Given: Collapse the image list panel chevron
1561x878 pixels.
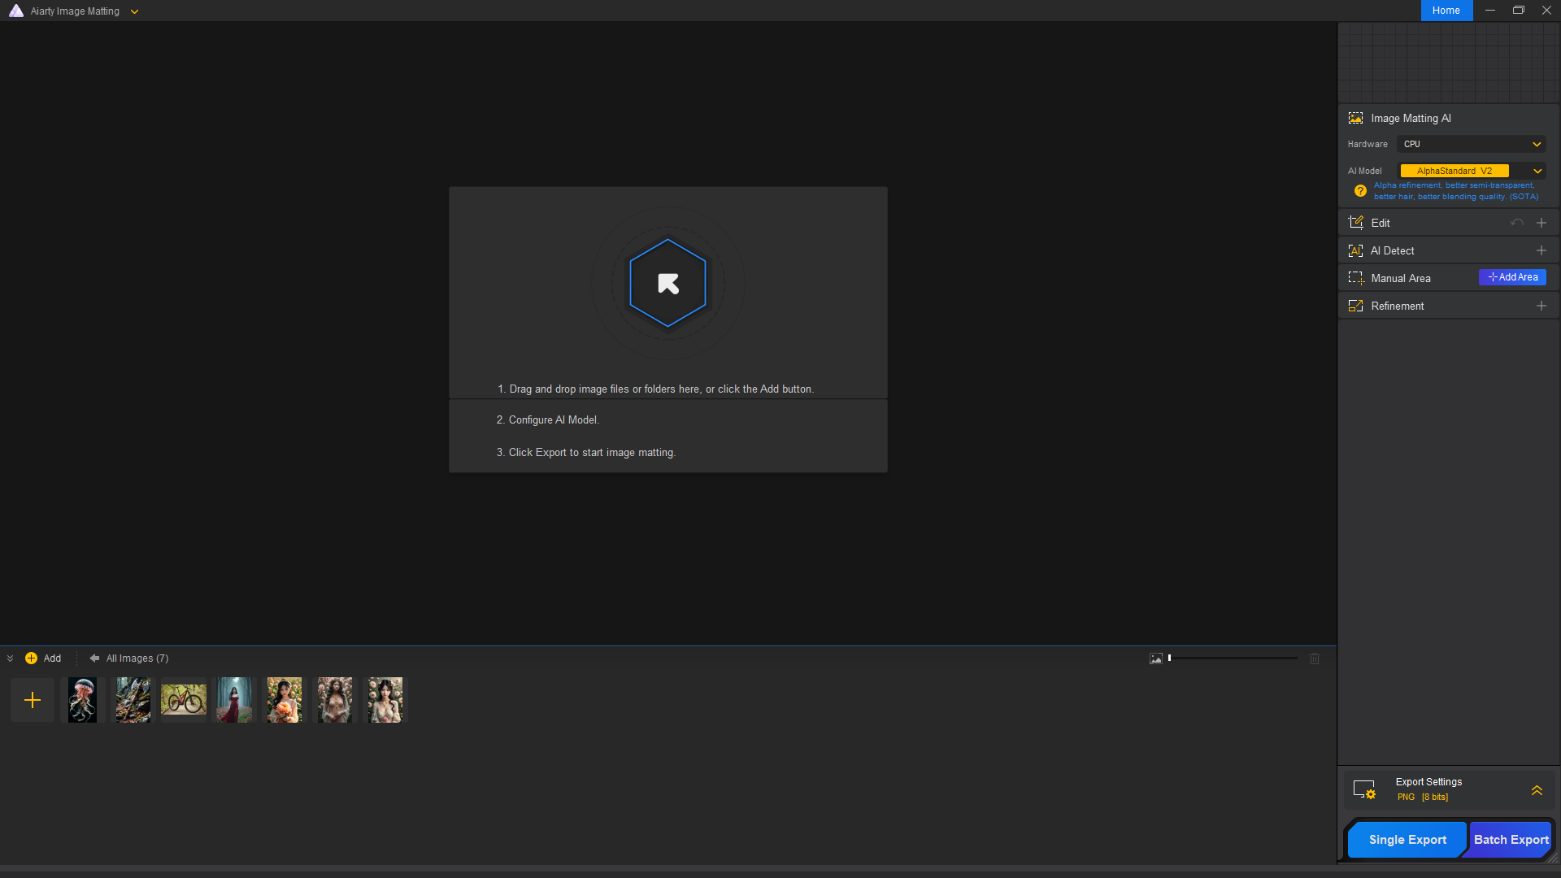Looking at the screenshot, I should coord(10,658).
